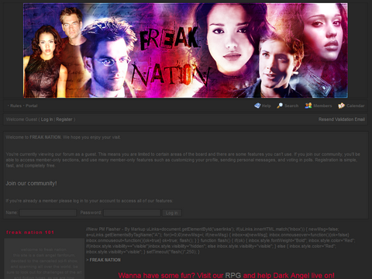
Task: Focus the Name input field
Action: point(48,213)
